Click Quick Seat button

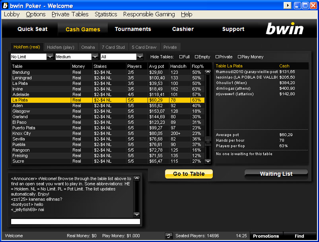click(33, 29)
